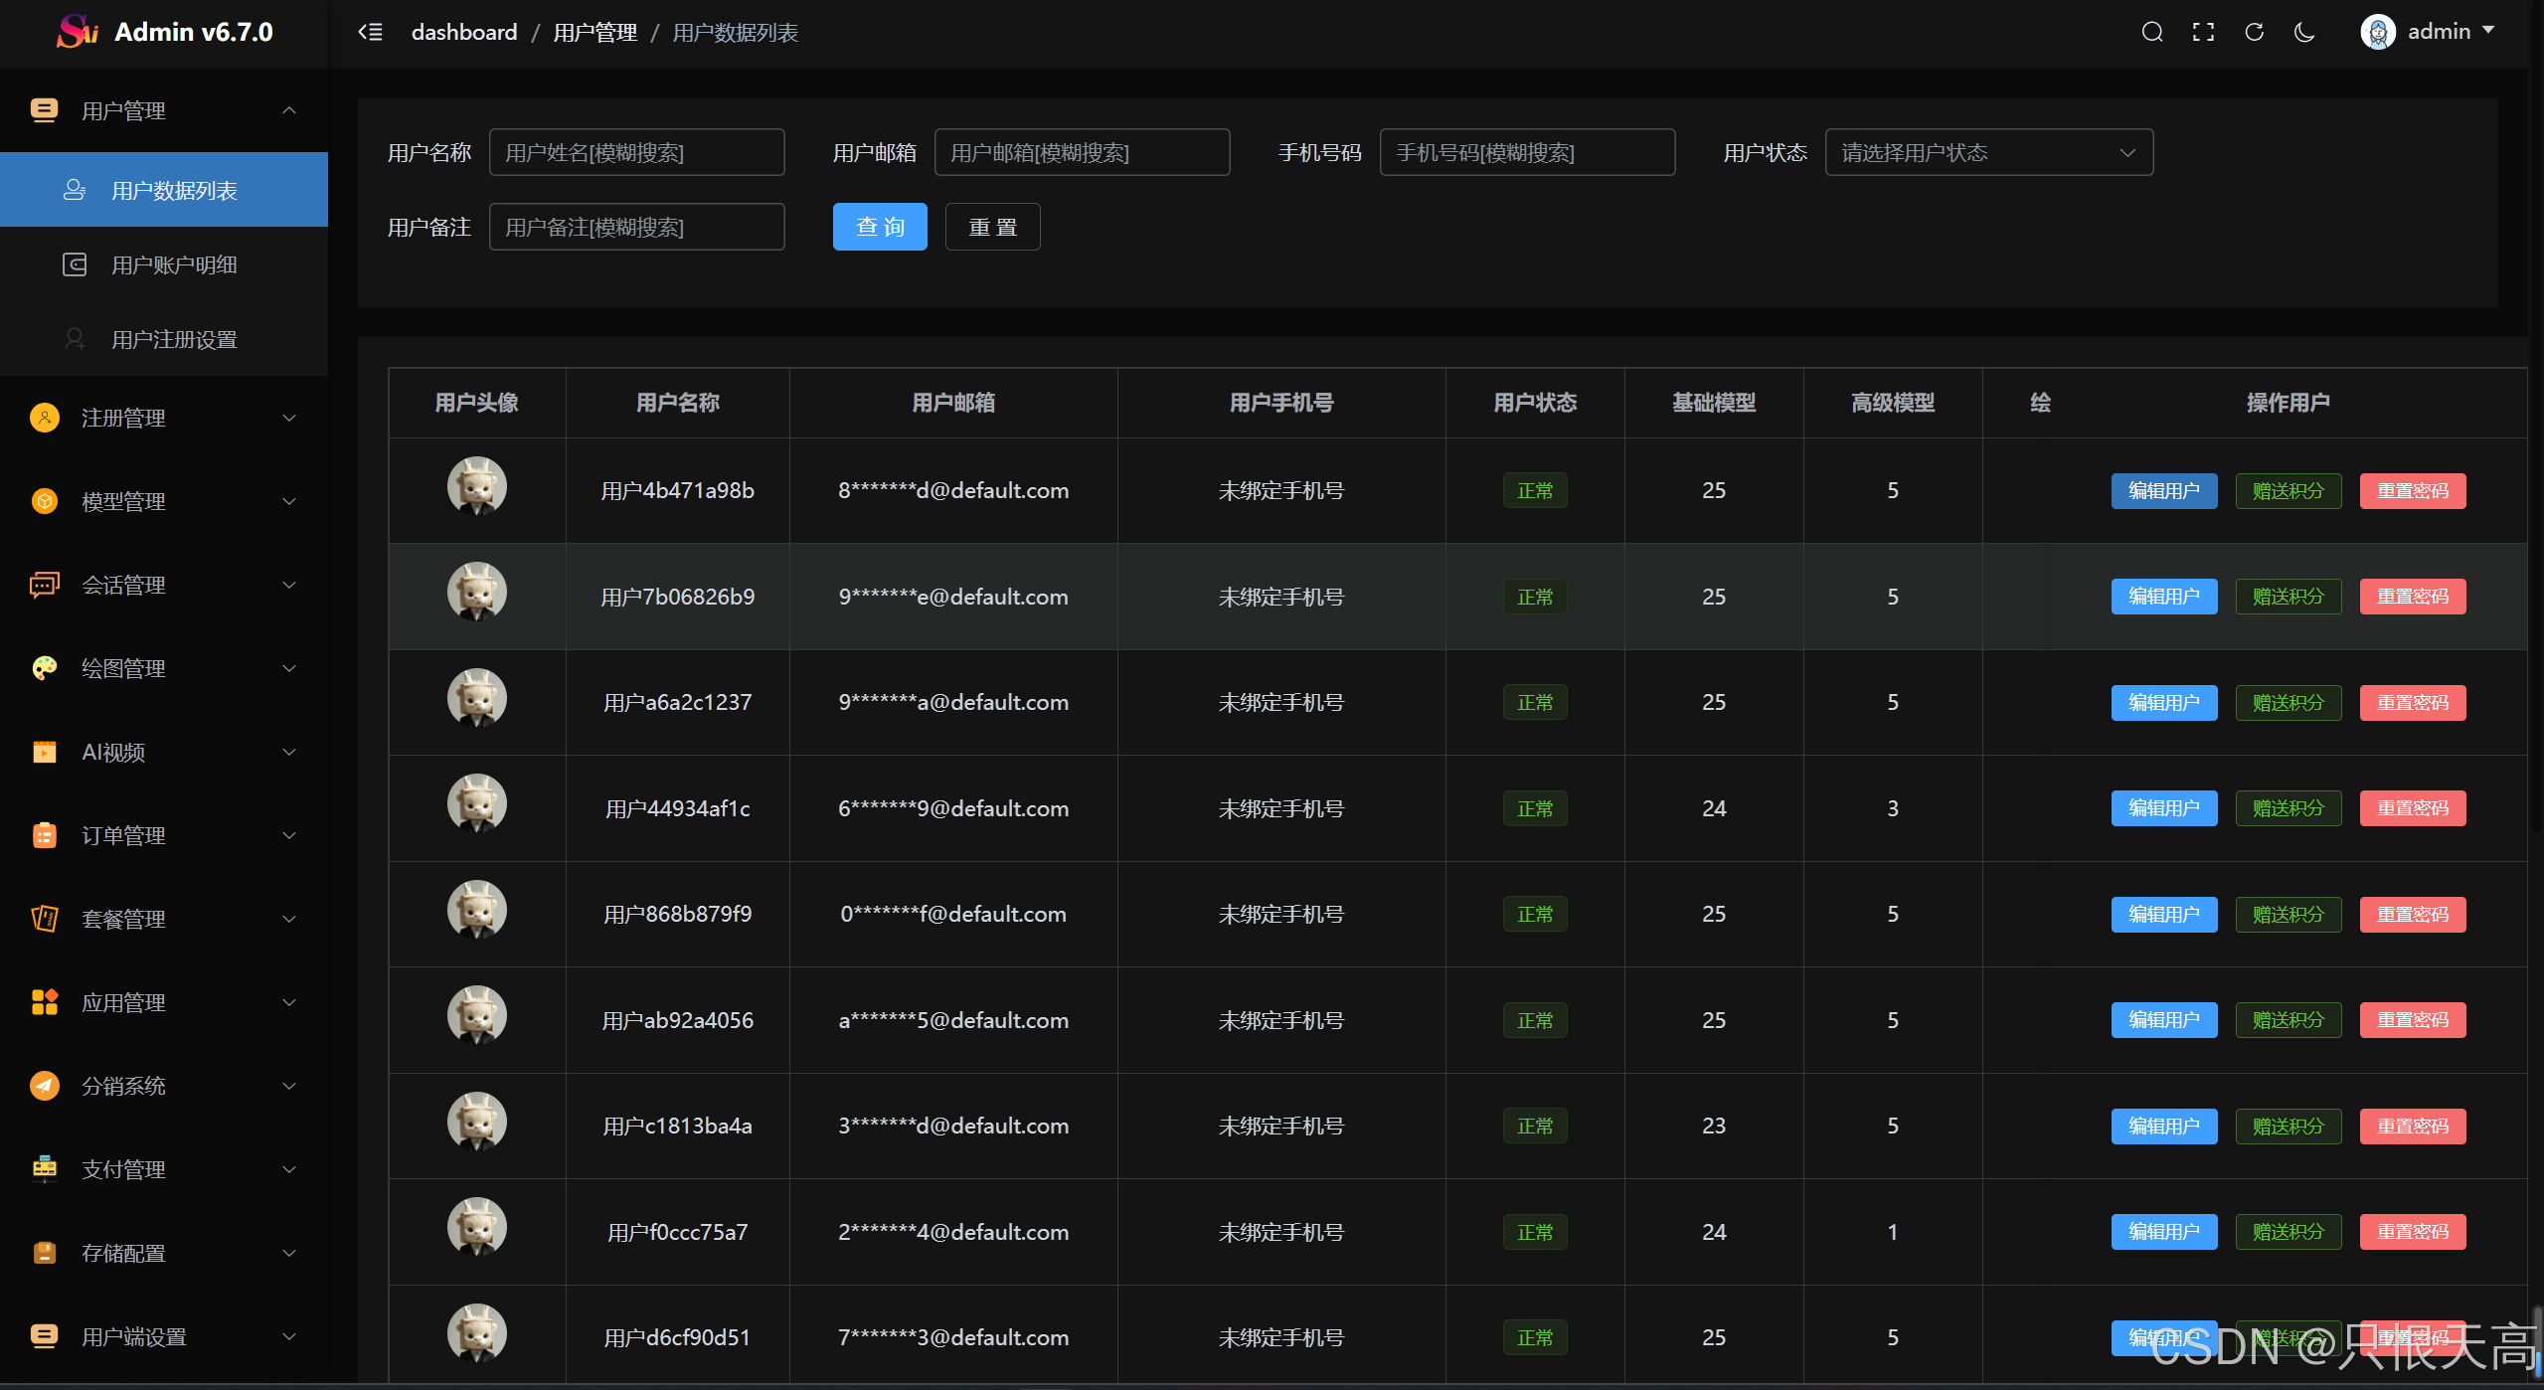The image size is (2544, 1390).
Task: Click 编辑用户 for 用户4b471a98b
Action: pyautogui.click(x=2163, y=490)
